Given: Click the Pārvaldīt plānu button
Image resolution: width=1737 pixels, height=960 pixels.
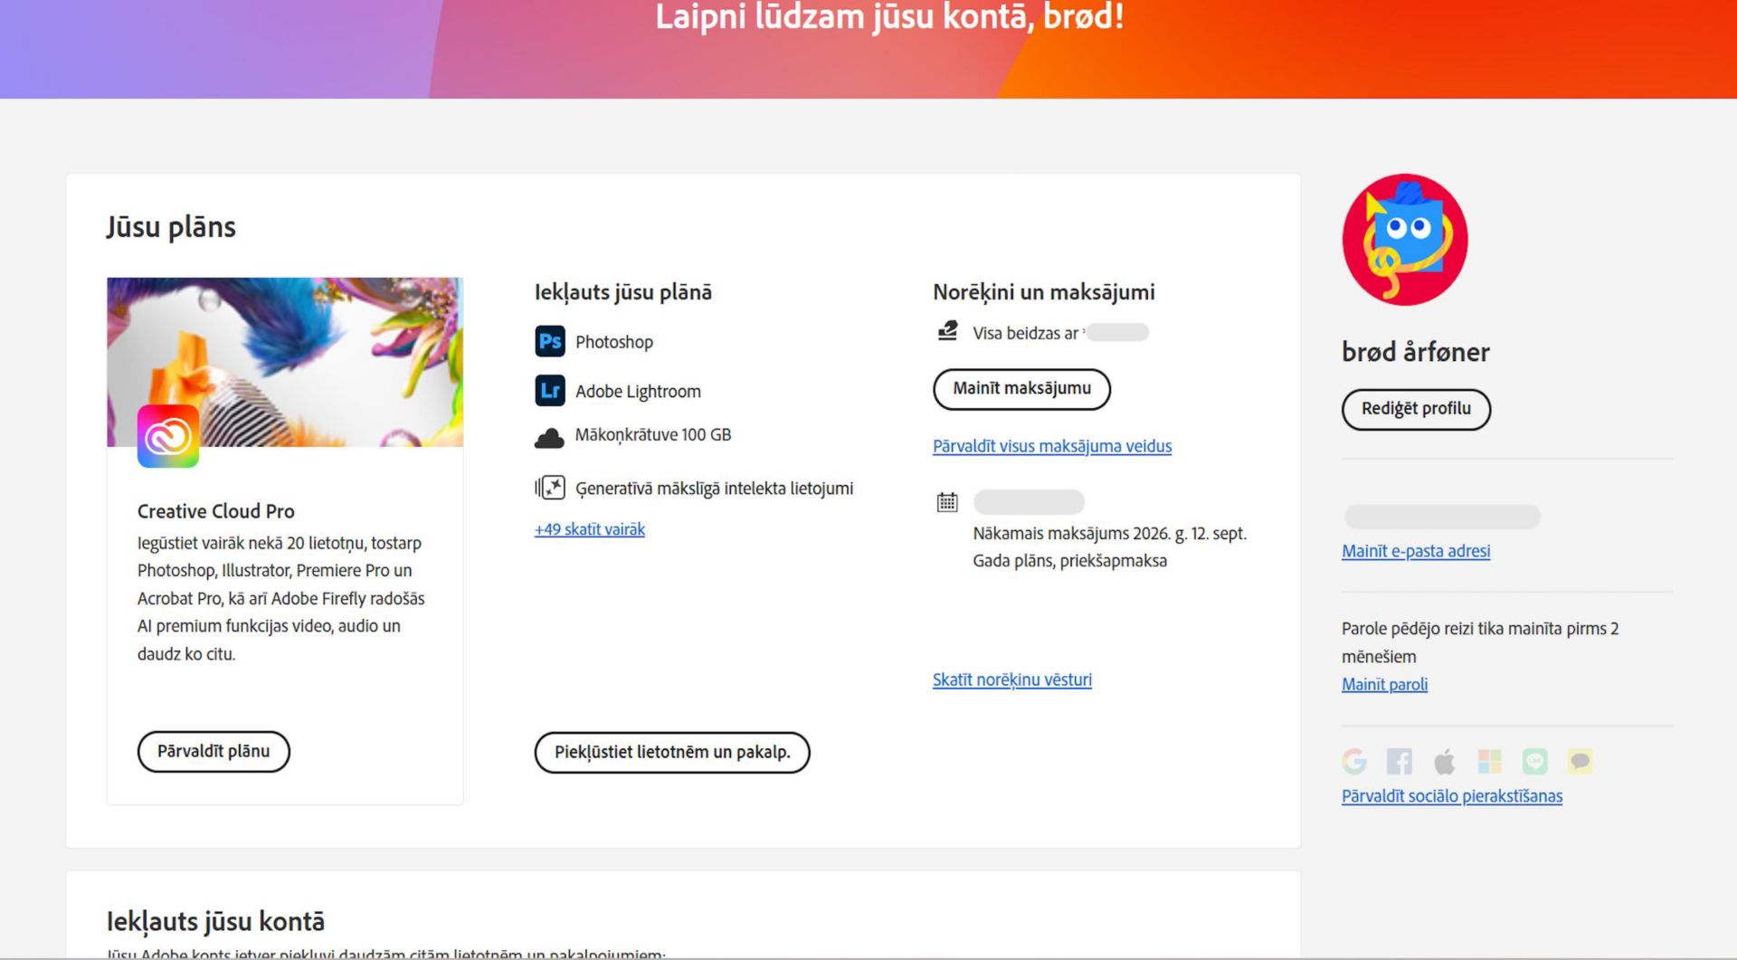Looking at the screenshot, I should click(x=214, y=751).
